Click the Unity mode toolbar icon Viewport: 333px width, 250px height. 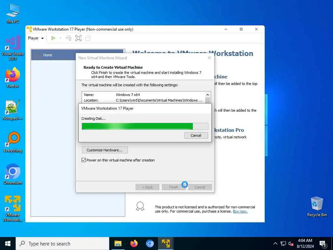[88, 38]
